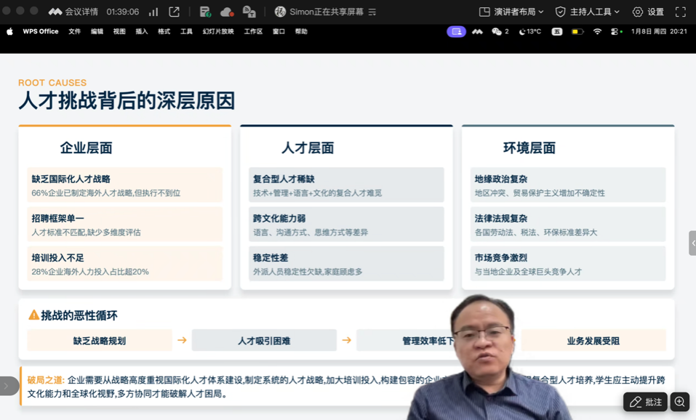Toggle the Wi-Fi icon in the menu bar
Viewport: 696px width, 420px height.
point(597,32)
